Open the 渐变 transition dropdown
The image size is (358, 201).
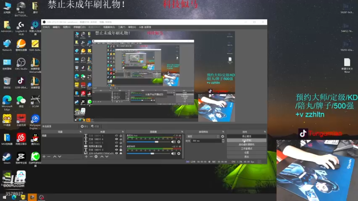coord(203,137)
